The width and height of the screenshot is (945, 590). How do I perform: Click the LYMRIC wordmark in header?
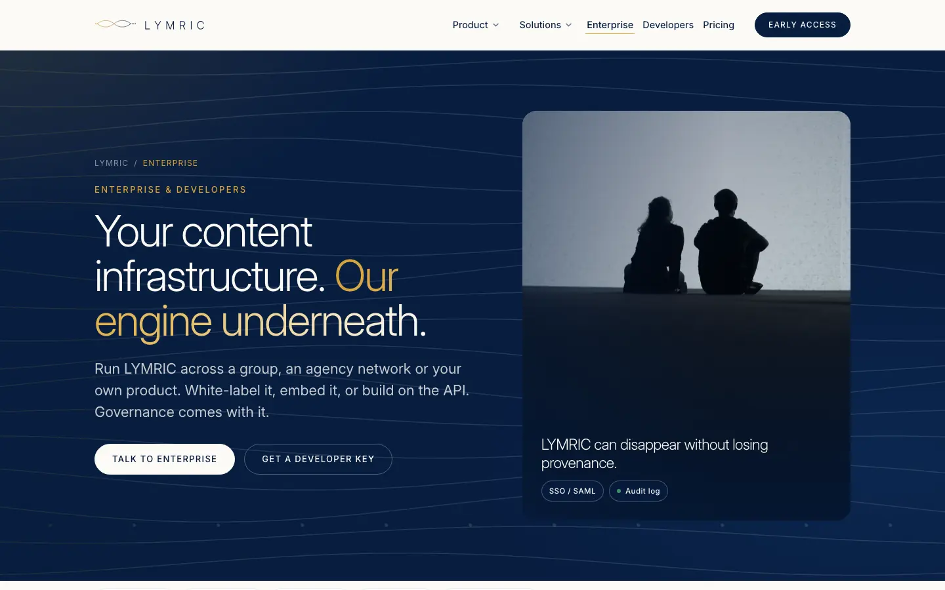click(x=175, y=26)
